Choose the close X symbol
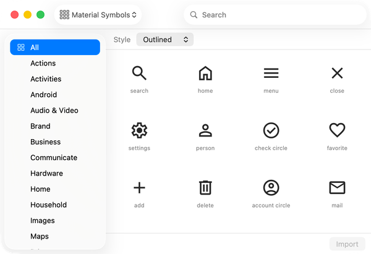The height and width of the screenshot is (254, 371). pos(337,73)
